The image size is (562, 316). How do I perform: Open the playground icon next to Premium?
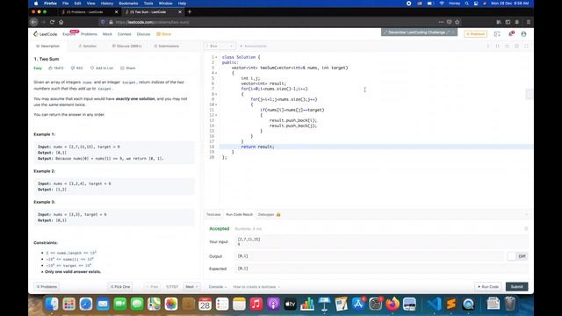coord(497,34)
